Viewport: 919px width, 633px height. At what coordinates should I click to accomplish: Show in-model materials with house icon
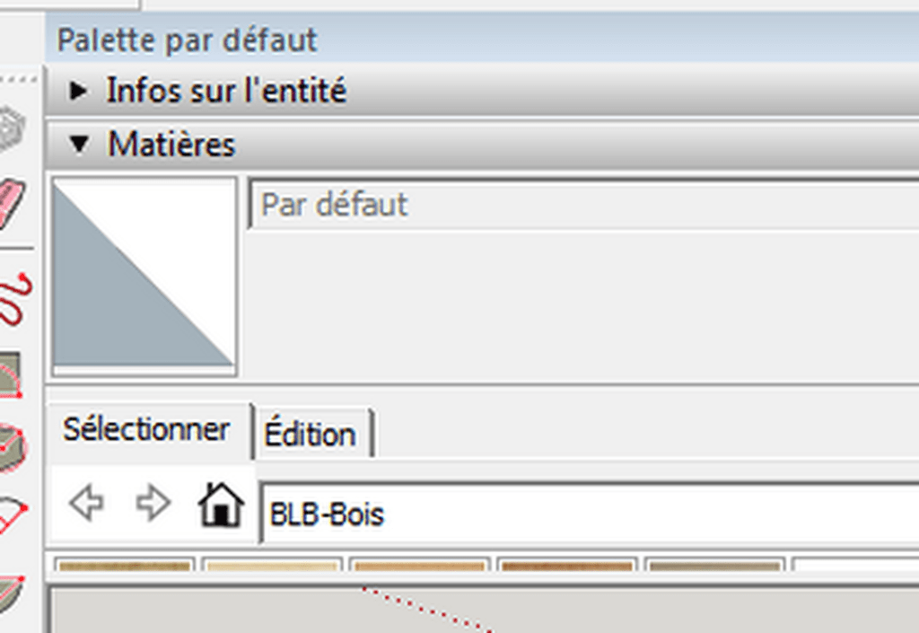[x=221, y=504]
